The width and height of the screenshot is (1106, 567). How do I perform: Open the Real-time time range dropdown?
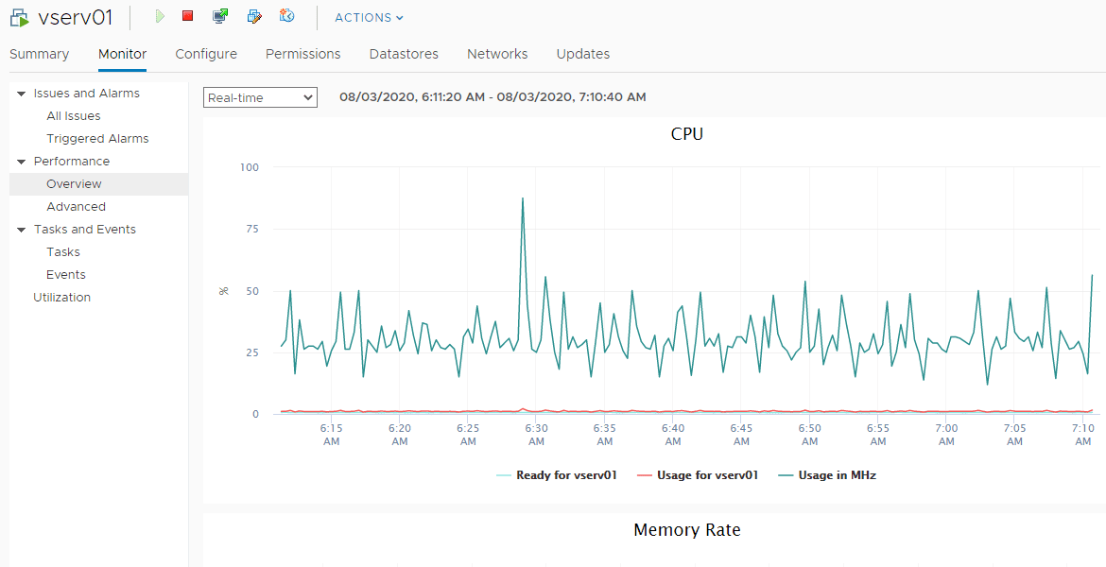(x=260, y=97)
